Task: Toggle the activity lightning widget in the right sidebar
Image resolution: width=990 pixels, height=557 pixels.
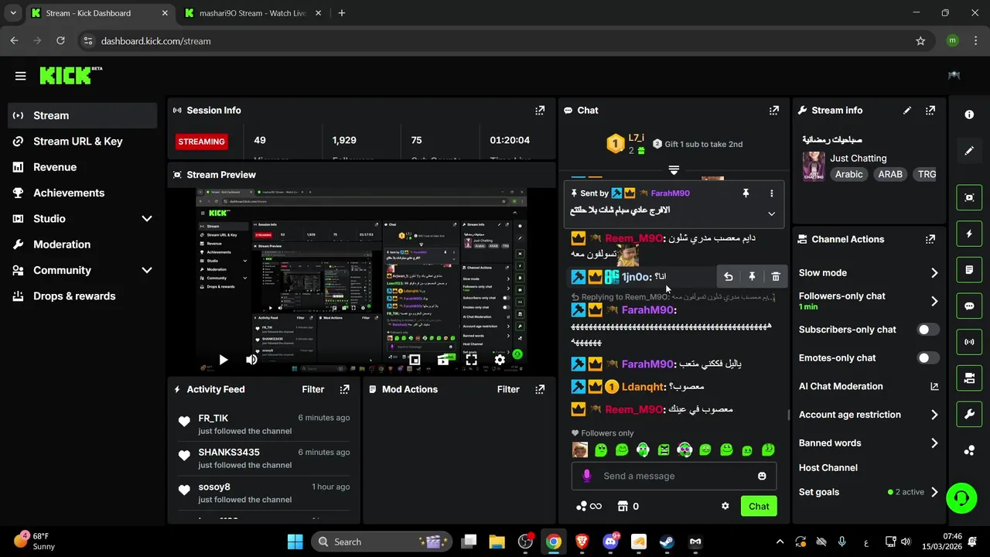Action: coord(969,234)
